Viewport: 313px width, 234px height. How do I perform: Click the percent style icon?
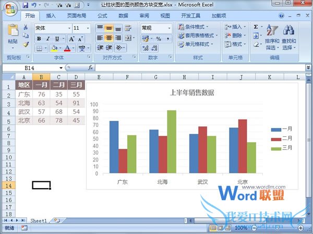coord(159,39)
